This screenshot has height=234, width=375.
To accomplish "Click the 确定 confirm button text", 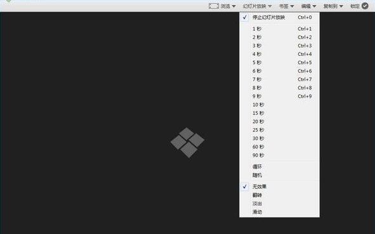I will pyautogui.click(x=355, y=6).
